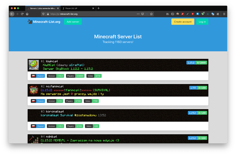Open the kiwimc.pl server link
This screenshot has height=155, width=236.
52,61
